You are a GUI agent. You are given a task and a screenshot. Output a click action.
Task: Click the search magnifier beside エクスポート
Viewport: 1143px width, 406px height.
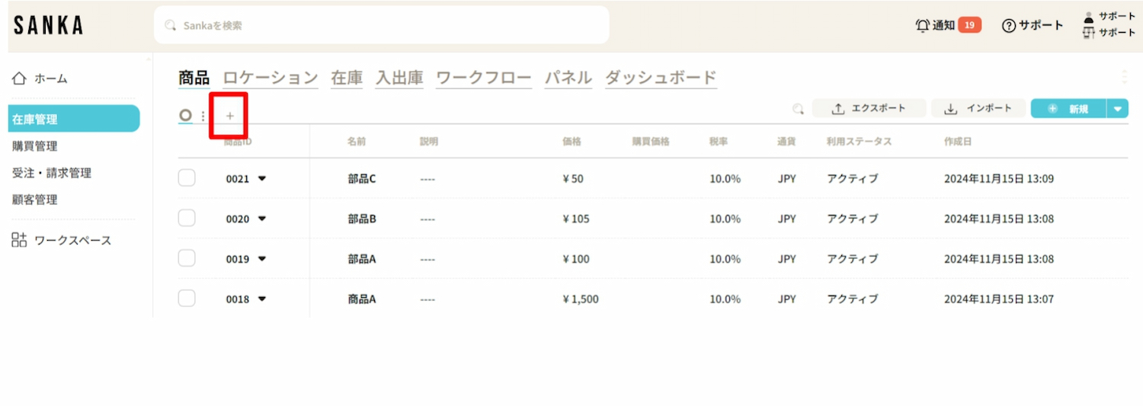coord(798,109)
